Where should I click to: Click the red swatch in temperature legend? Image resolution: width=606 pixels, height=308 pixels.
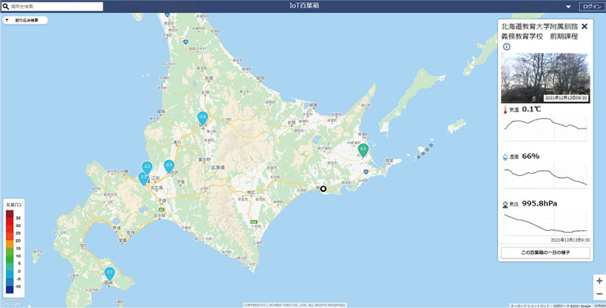click(x=10, y=222)
